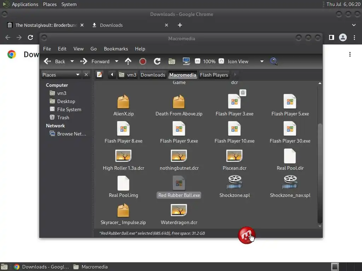Open the file search magnifier
This screenshot has width=362, height=271.
[274, 61]
